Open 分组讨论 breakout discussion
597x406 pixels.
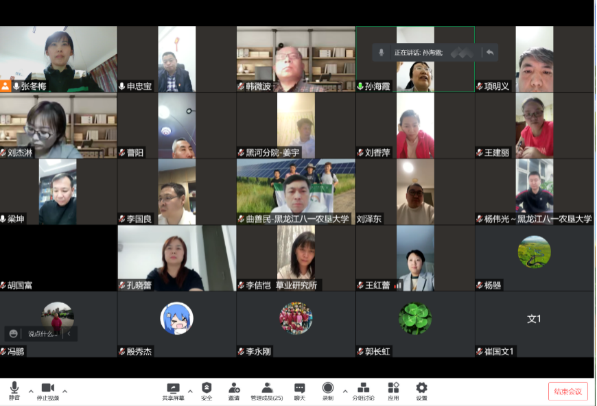[363, 390]
